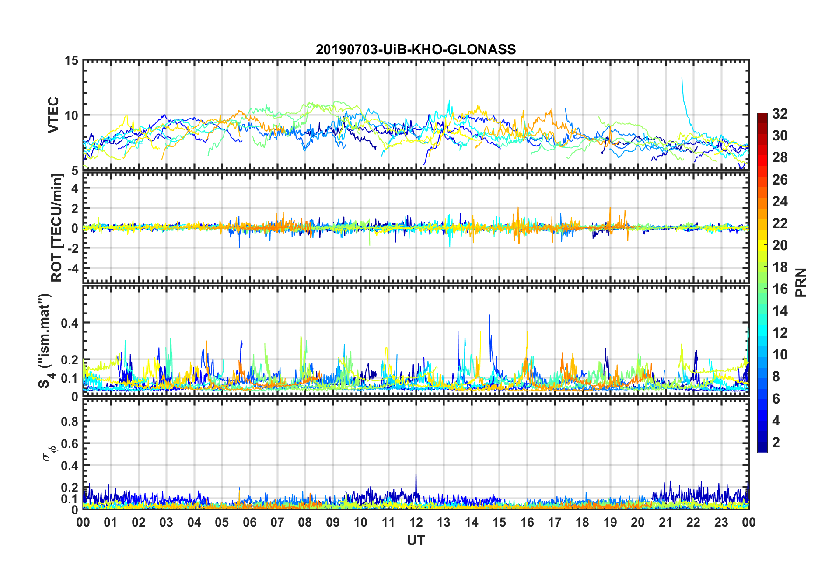
Task: Click the ROT tick label -4
Action: [73, 268]
